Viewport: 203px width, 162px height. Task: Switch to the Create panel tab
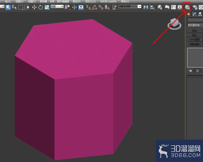(x=188, y=14)
